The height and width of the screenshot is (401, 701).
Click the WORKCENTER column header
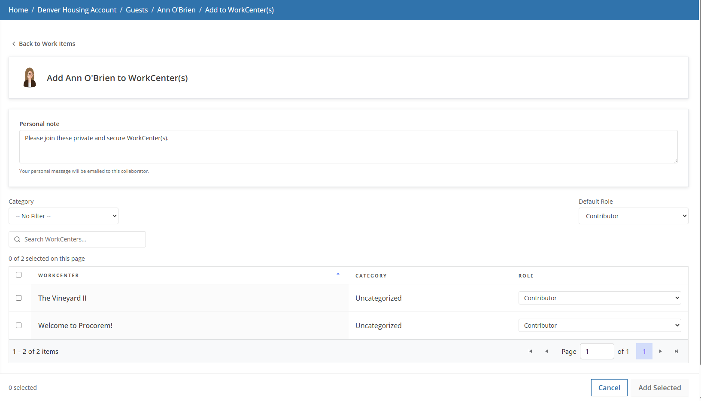click(x=58, y=275)
